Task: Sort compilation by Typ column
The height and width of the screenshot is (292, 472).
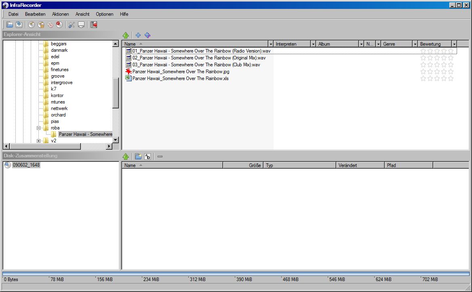Action: click(299, 165)
